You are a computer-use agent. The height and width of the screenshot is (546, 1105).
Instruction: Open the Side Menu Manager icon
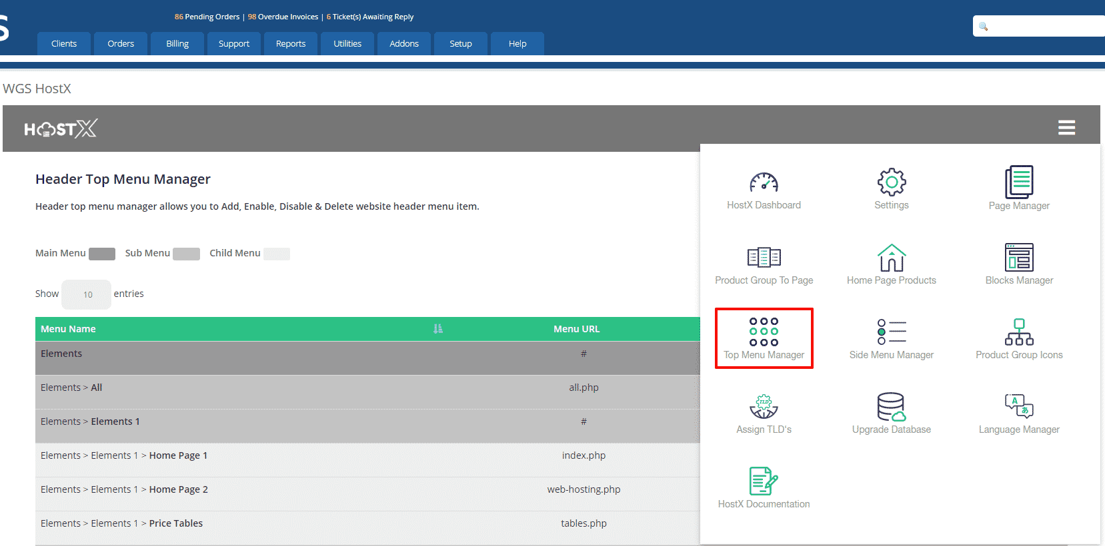pyautogui.click(x=891, y=332)
